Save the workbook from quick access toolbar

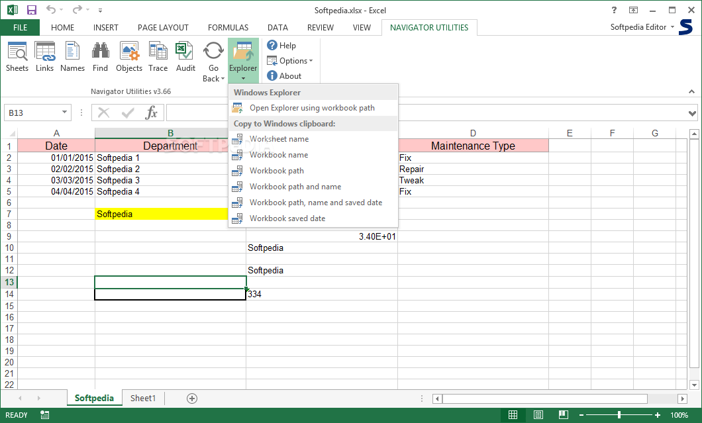tap(32, 10)
